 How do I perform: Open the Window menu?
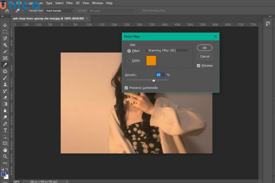[97, 3]
